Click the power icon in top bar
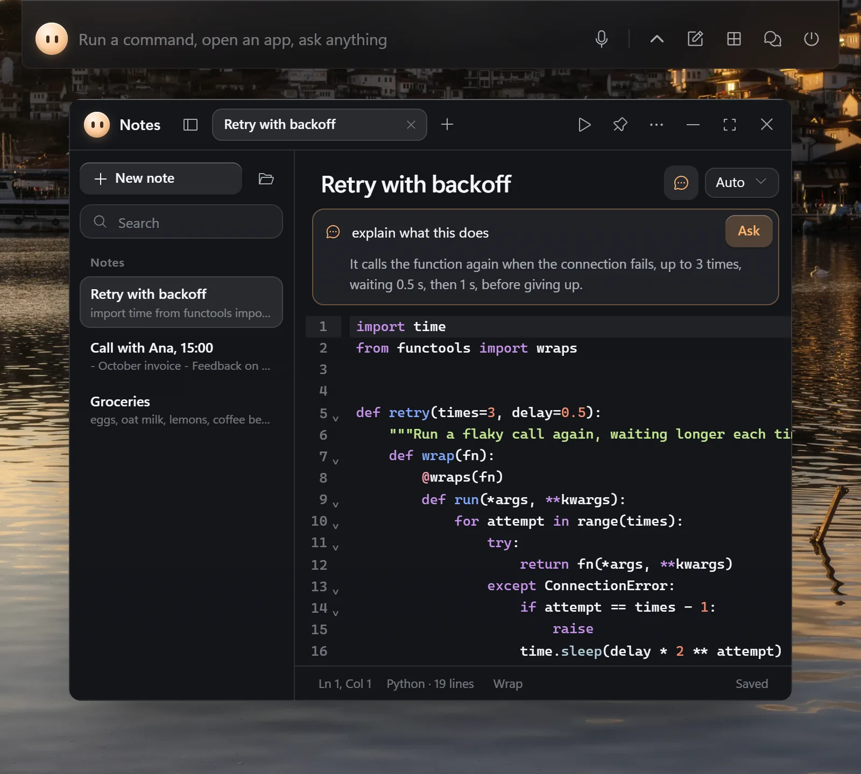The width and height of the screenshot is (861, 774). (811, 39)
